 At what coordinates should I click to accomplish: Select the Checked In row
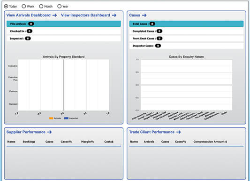pos(64,31)
